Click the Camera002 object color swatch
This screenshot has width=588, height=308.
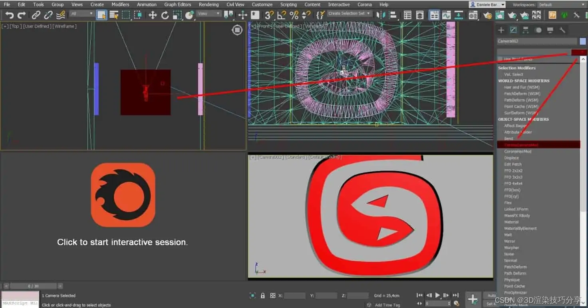pos(583,41)
